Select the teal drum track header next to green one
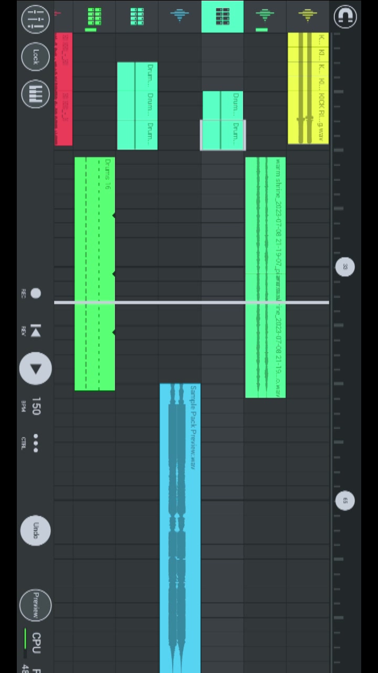This screenshot has height=673, width=378. 137,17
